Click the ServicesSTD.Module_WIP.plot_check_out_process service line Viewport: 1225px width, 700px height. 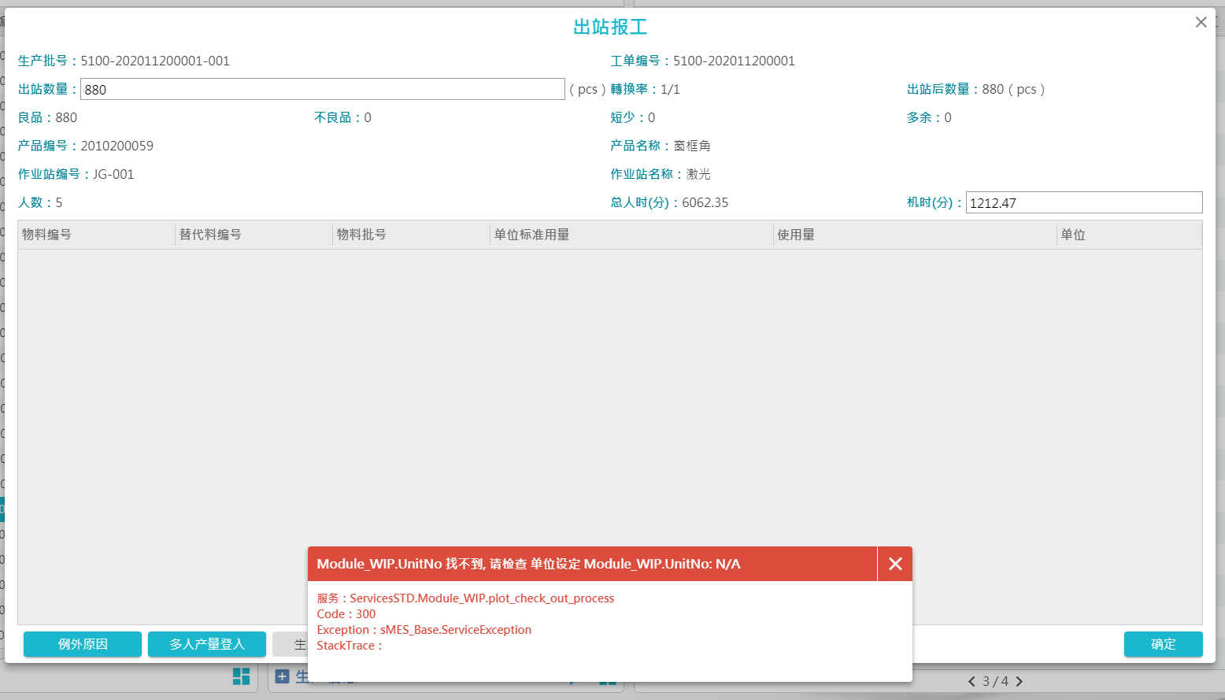coord(465,598)
